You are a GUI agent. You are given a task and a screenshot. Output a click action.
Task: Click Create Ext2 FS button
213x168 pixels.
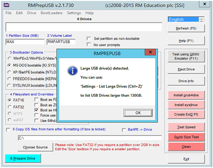186,115
